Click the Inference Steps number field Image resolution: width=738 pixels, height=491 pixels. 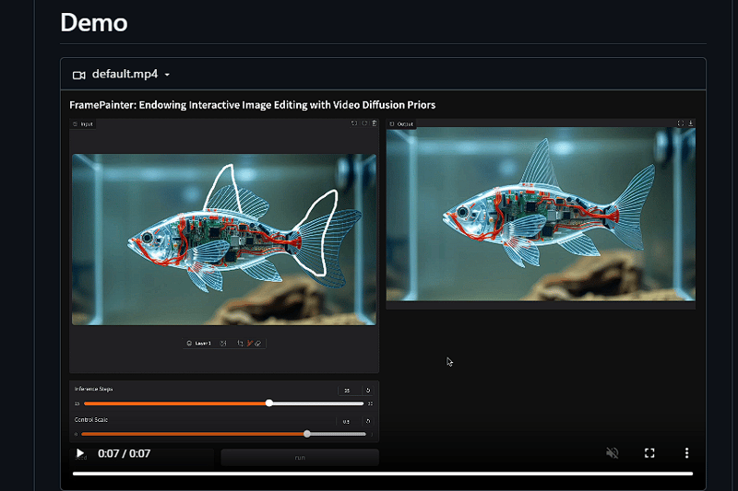pos(350,391)
